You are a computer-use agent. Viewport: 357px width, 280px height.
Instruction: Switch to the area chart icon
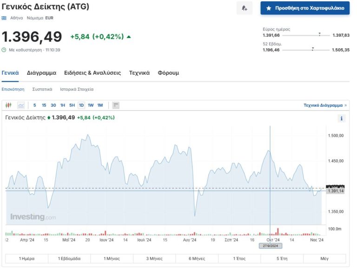tap(21, 105)
